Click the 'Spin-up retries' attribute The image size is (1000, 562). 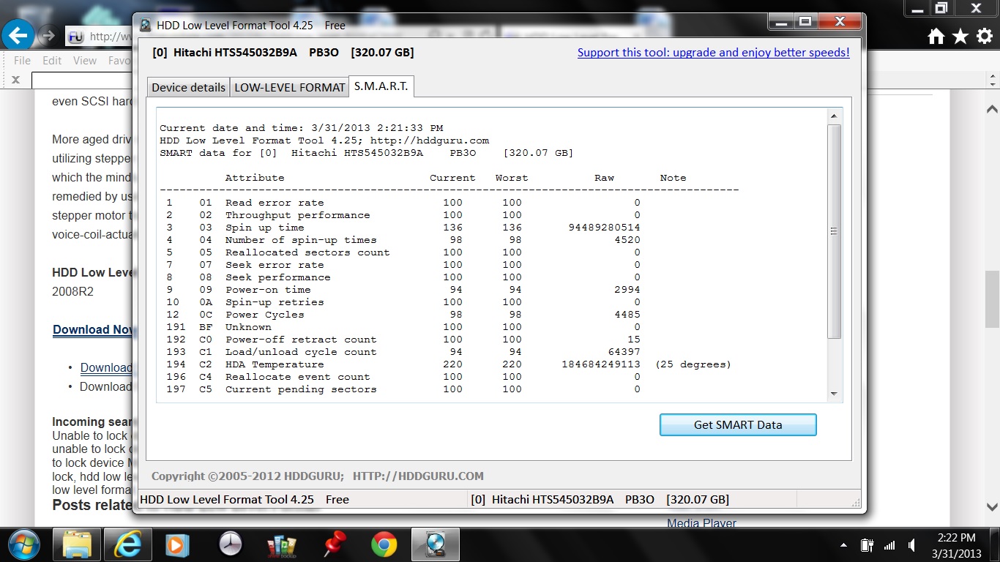275,302
